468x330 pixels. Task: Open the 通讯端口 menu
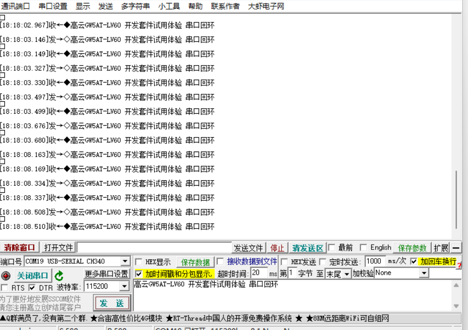15,6
